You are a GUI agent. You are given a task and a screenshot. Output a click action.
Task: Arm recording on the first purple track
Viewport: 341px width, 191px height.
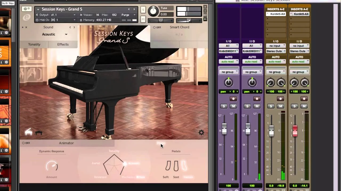(x=233, y=99)
